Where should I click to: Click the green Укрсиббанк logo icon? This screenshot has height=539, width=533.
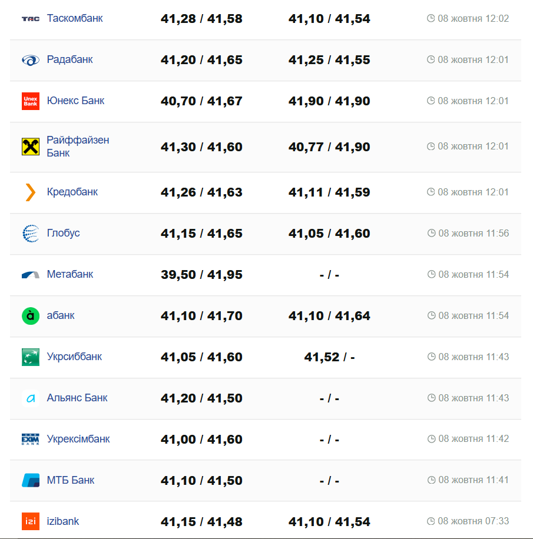point(31,357)
